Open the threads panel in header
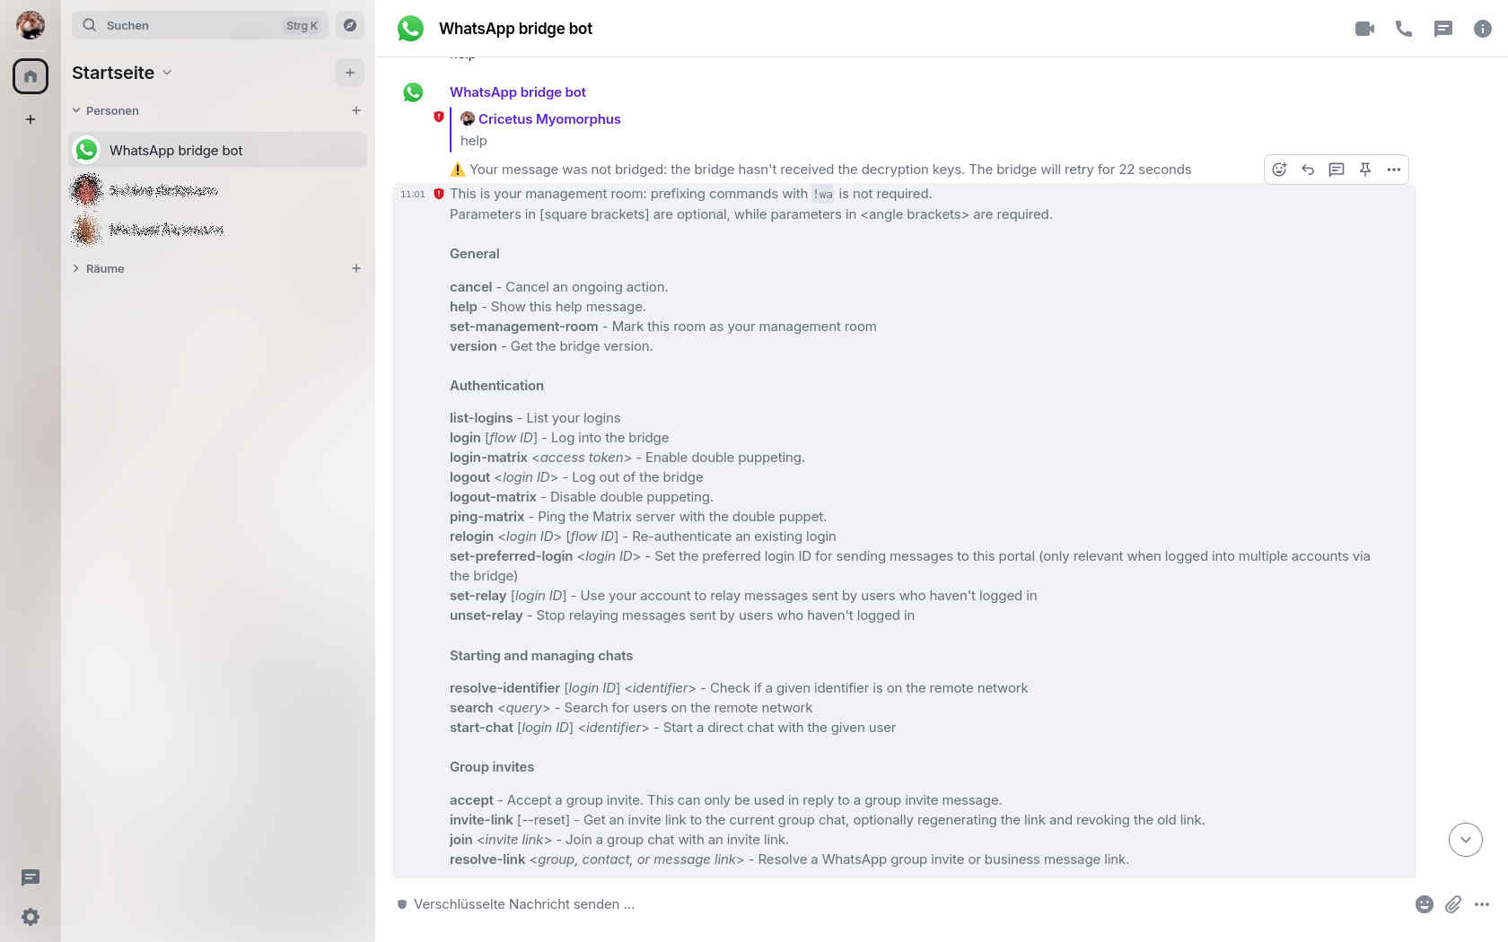This screenshot has width=1508, height=942. (x=1443, y=29)
